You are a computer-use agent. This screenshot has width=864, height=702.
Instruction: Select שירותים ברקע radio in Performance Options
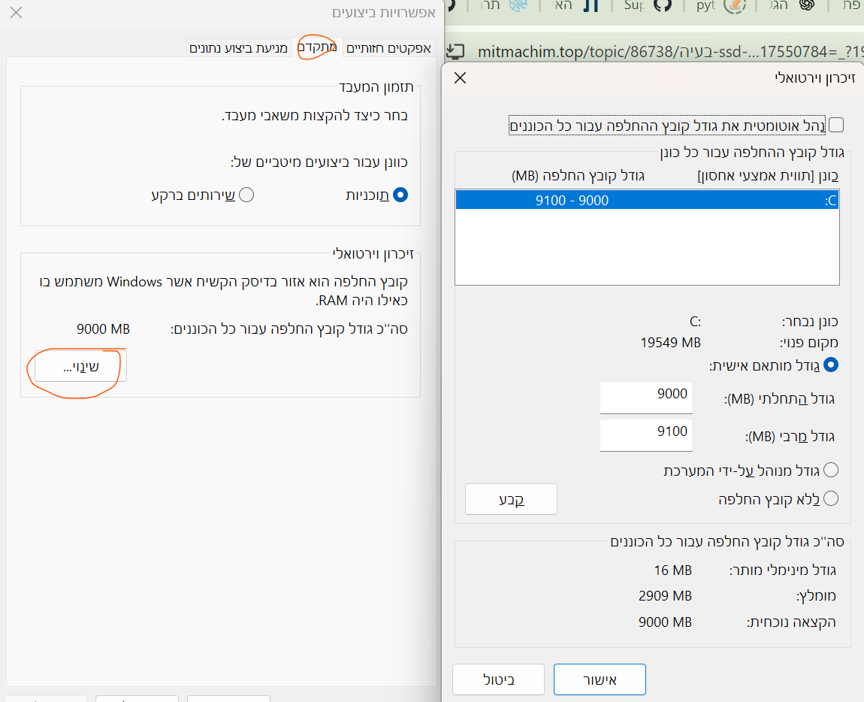point(246,195)
